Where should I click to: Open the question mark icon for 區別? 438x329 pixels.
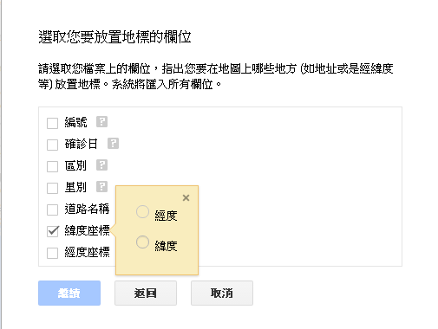pos(101,165)
